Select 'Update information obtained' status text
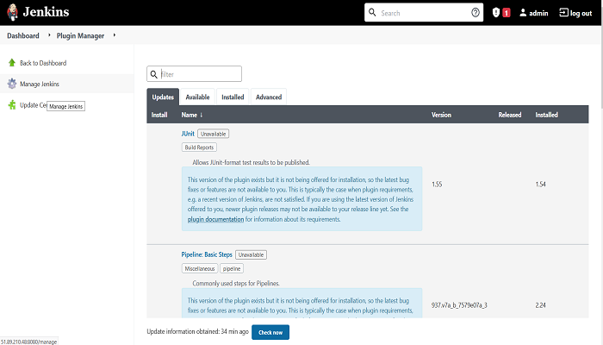 click(x=197, y=331)
